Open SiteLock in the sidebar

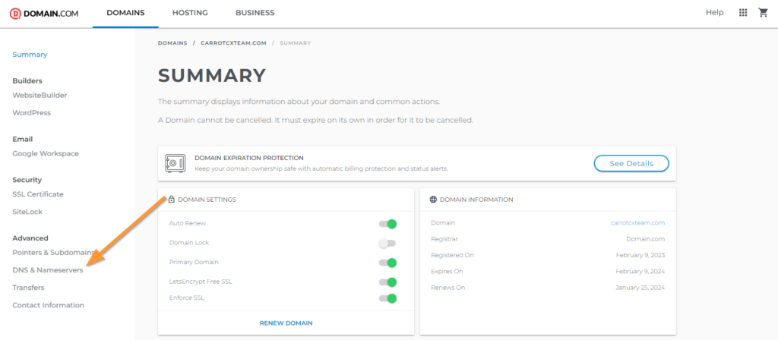[x=27, y=212]
